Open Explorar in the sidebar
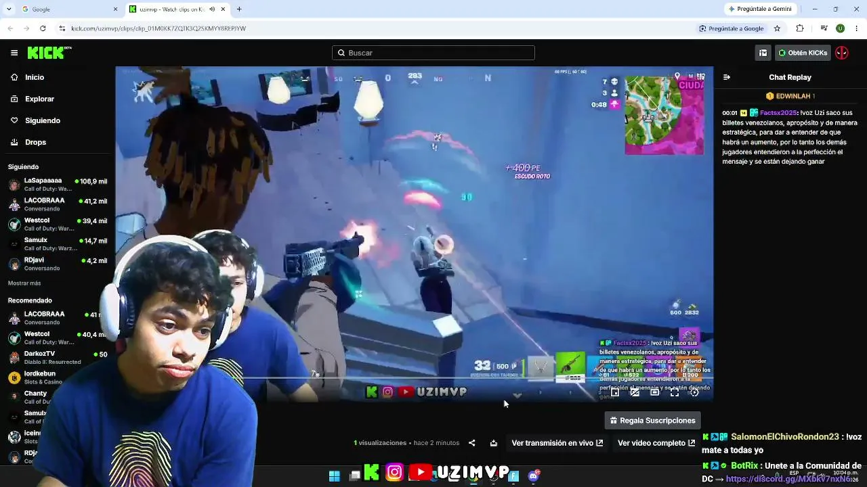This screenshot has height=487, width=867. point(39,99)
